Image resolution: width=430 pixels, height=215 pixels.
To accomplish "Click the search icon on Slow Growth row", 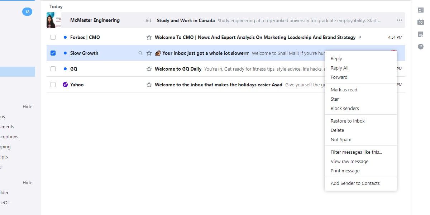I will (140, 53).
